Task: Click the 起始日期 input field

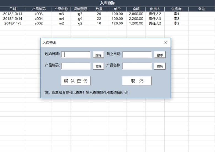Action: pos(76,55)
